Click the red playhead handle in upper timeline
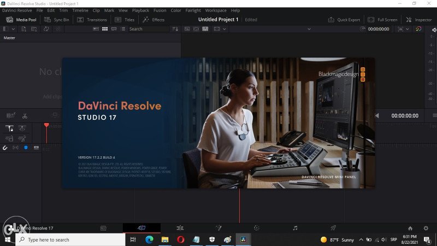The width and height of the screenshot is (437, 246). pyautogui.click(x=46, y=125)
